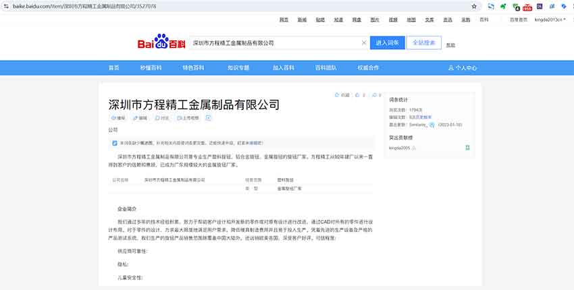Image resolution: width=574 pixels, height=290 pixels.
Task: Select the 秒懂百科 navigation tab
Action: tap(151, 67)
